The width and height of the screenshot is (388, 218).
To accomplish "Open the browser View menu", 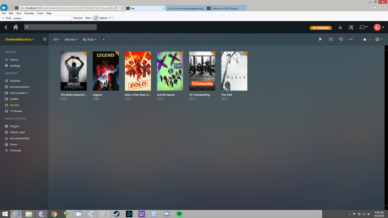I will pos(19,13).
